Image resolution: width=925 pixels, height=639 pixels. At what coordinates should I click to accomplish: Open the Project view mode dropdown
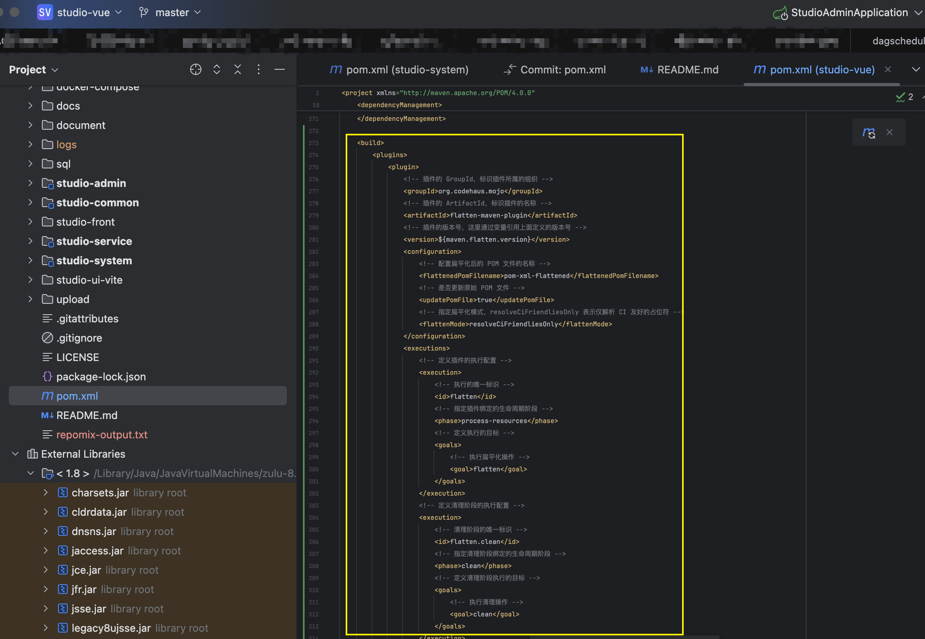coord(34,69)
